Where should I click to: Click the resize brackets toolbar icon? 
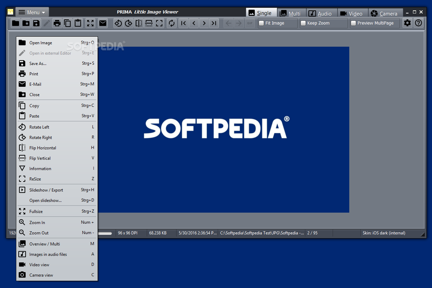(x=159, y=23)
